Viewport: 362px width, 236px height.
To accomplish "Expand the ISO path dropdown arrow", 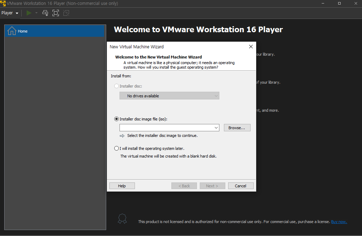I will pos(216,127).
